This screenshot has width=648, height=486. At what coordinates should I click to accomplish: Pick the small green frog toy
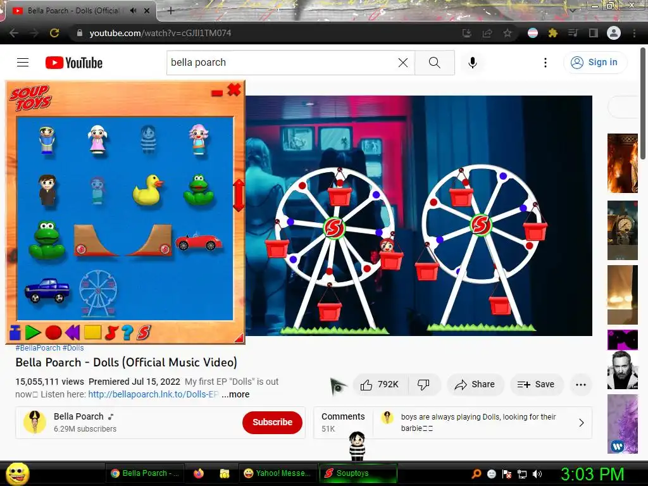pyautogui.click(x=198, y=190)
